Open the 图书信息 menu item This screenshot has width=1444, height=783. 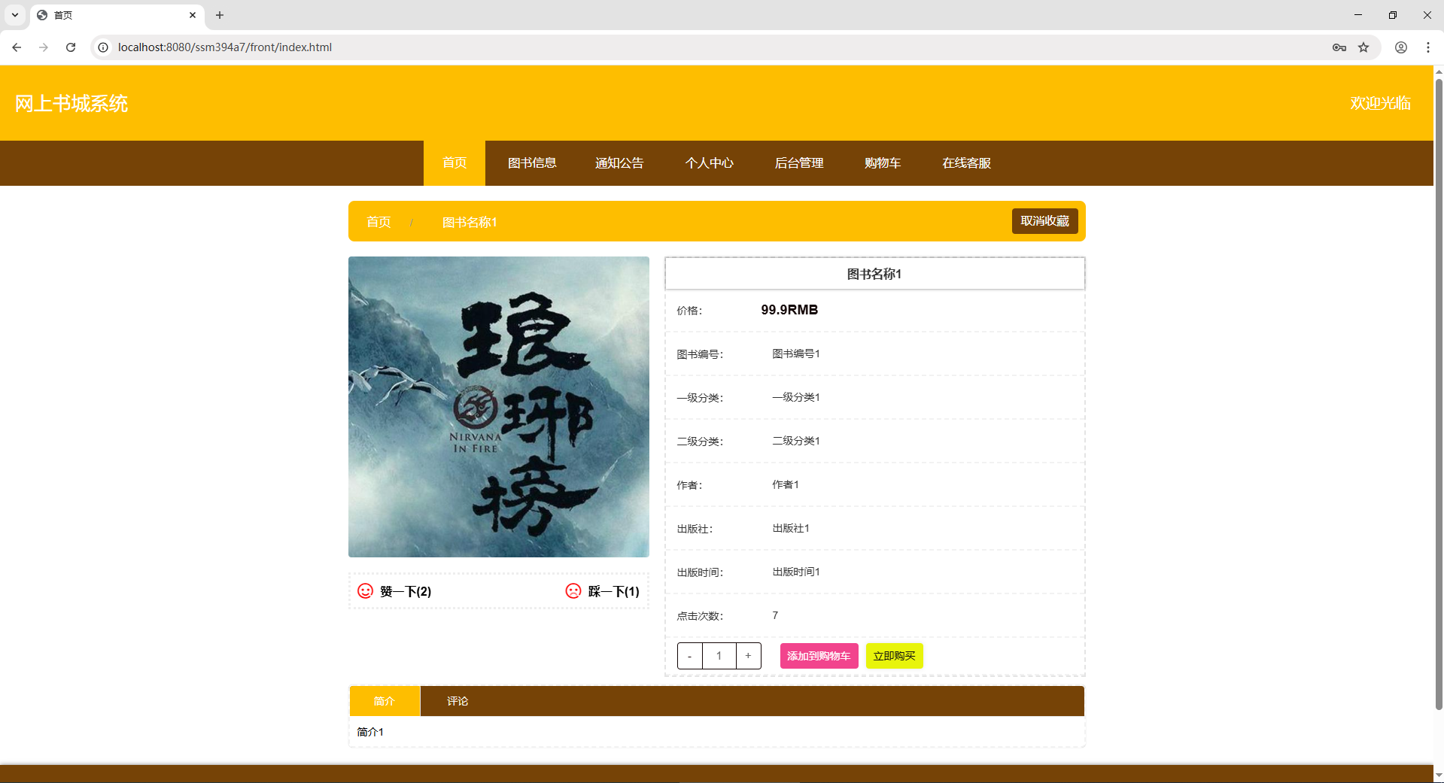tap(532, 163)
